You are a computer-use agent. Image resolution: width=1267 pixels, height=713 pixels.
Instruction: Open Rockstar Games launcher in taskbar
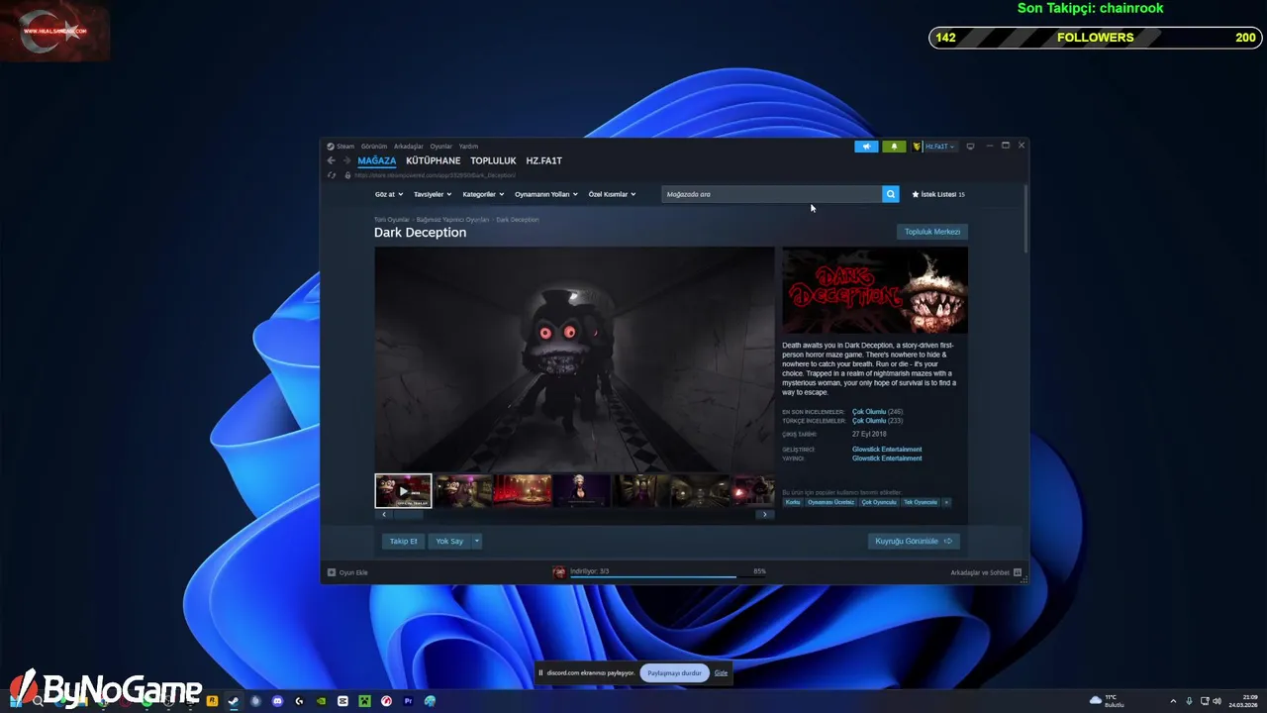(212, 701)
